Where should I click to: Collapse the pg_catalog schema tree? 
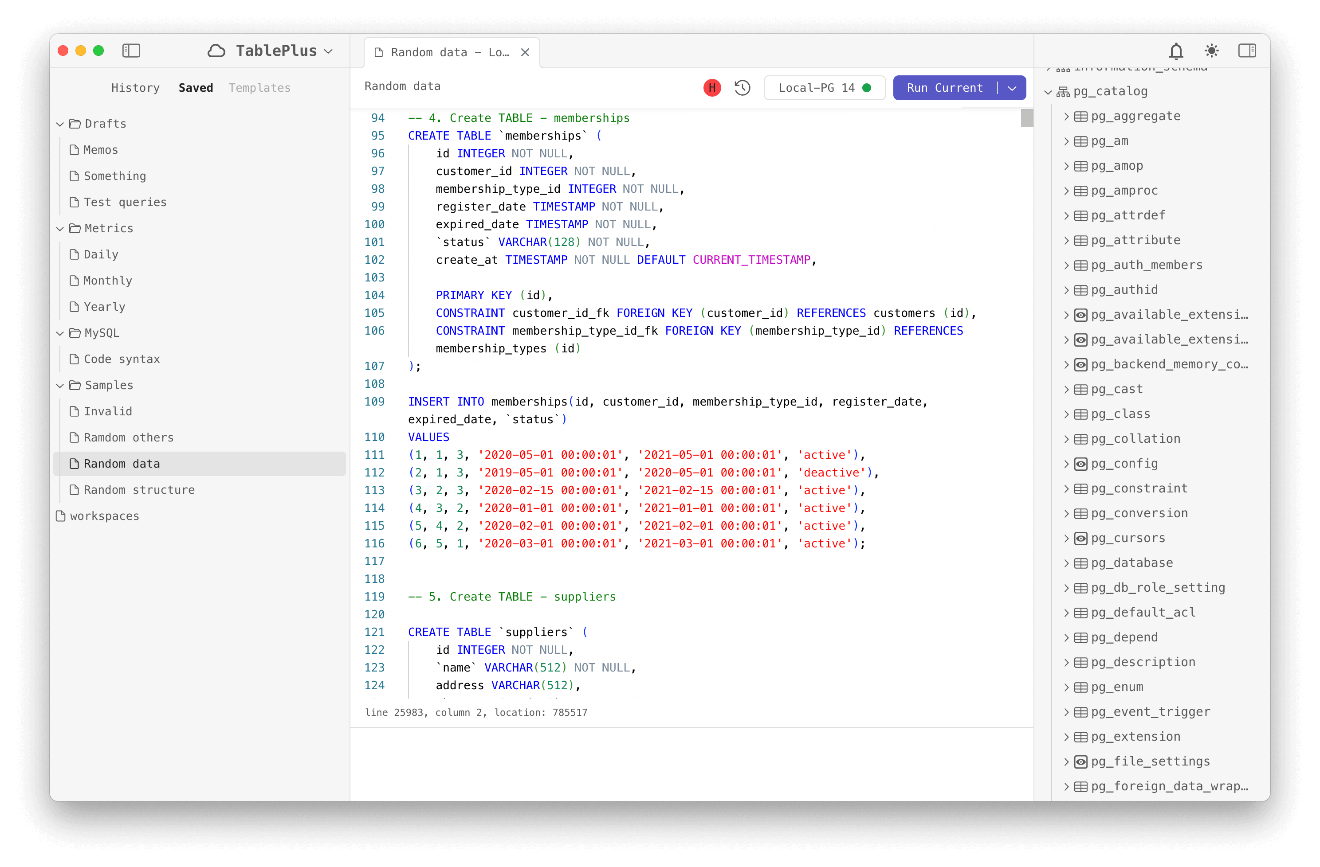[1048, 92]
